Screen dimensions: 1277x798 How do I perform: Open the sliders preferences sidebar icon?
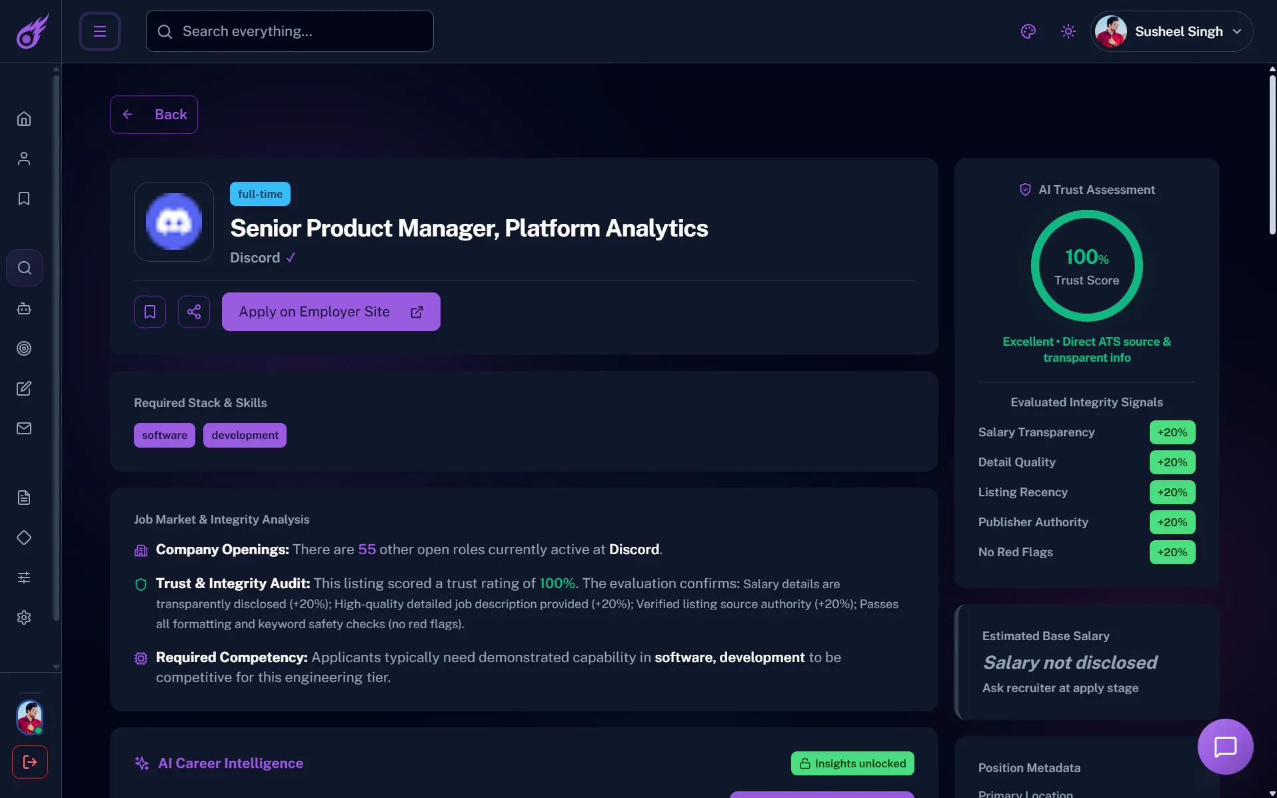click(x=24, y=578)
